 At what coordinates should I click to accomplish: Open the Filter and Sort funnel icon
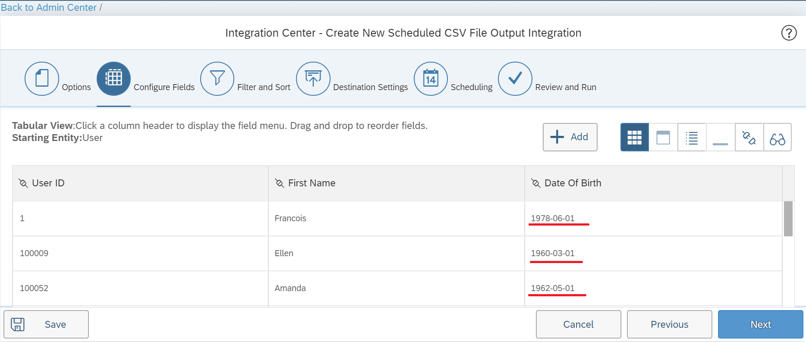(x=217, y=78)
